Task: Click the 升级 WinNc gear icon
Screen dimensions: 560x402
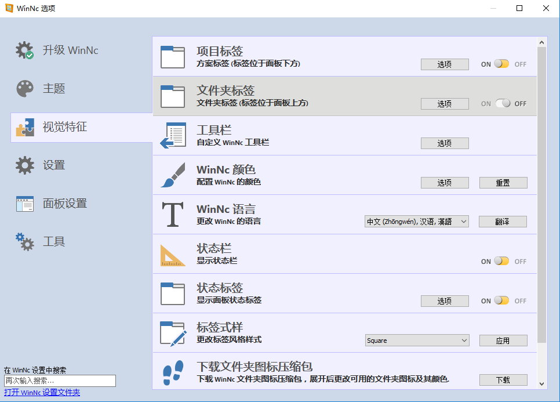Action: [x=25, y=50]
